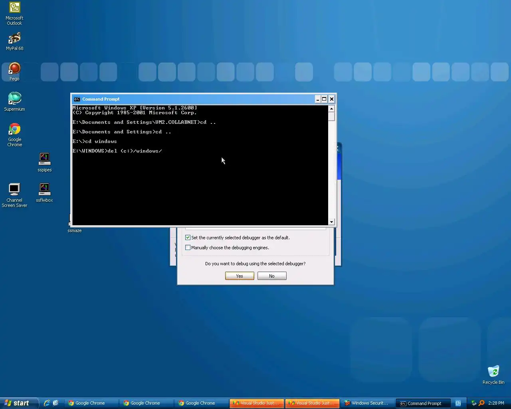Uncheck 'Set the currently selected debugger as the default'
Viewport: 511px width, 409px height.
188,237
